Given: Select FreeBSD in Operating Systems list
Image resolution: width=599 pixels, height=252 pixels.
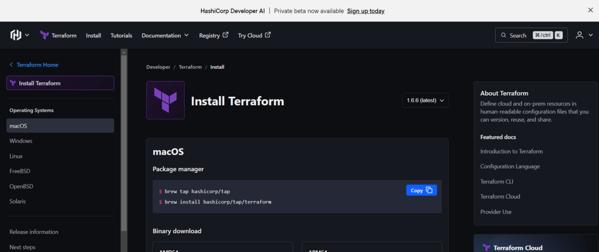Looking at the screenshot, I should pos(60,171).
